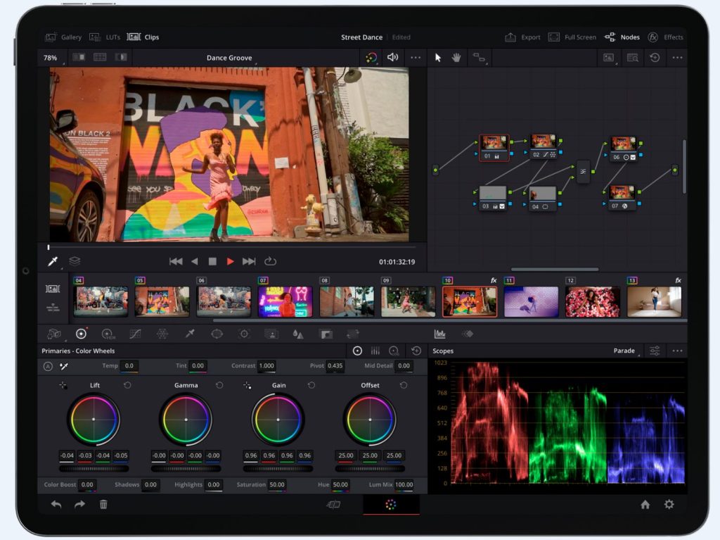Jump to first frame
Image resolution: width=720 pixels, height=540 pixels.
click(x=176, y=261)
